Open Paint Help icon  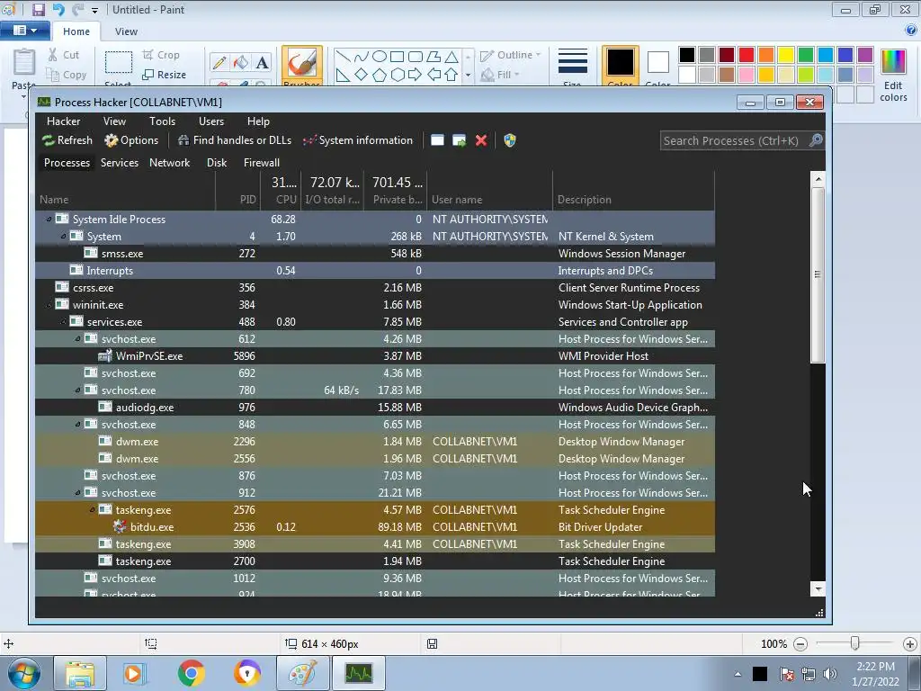911,31
